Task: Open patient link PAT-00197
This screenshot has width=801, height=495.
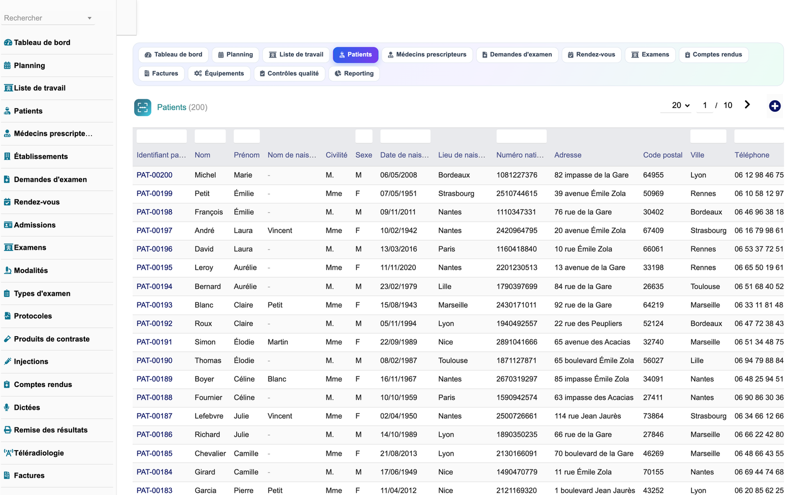Action: click(155, 230)
